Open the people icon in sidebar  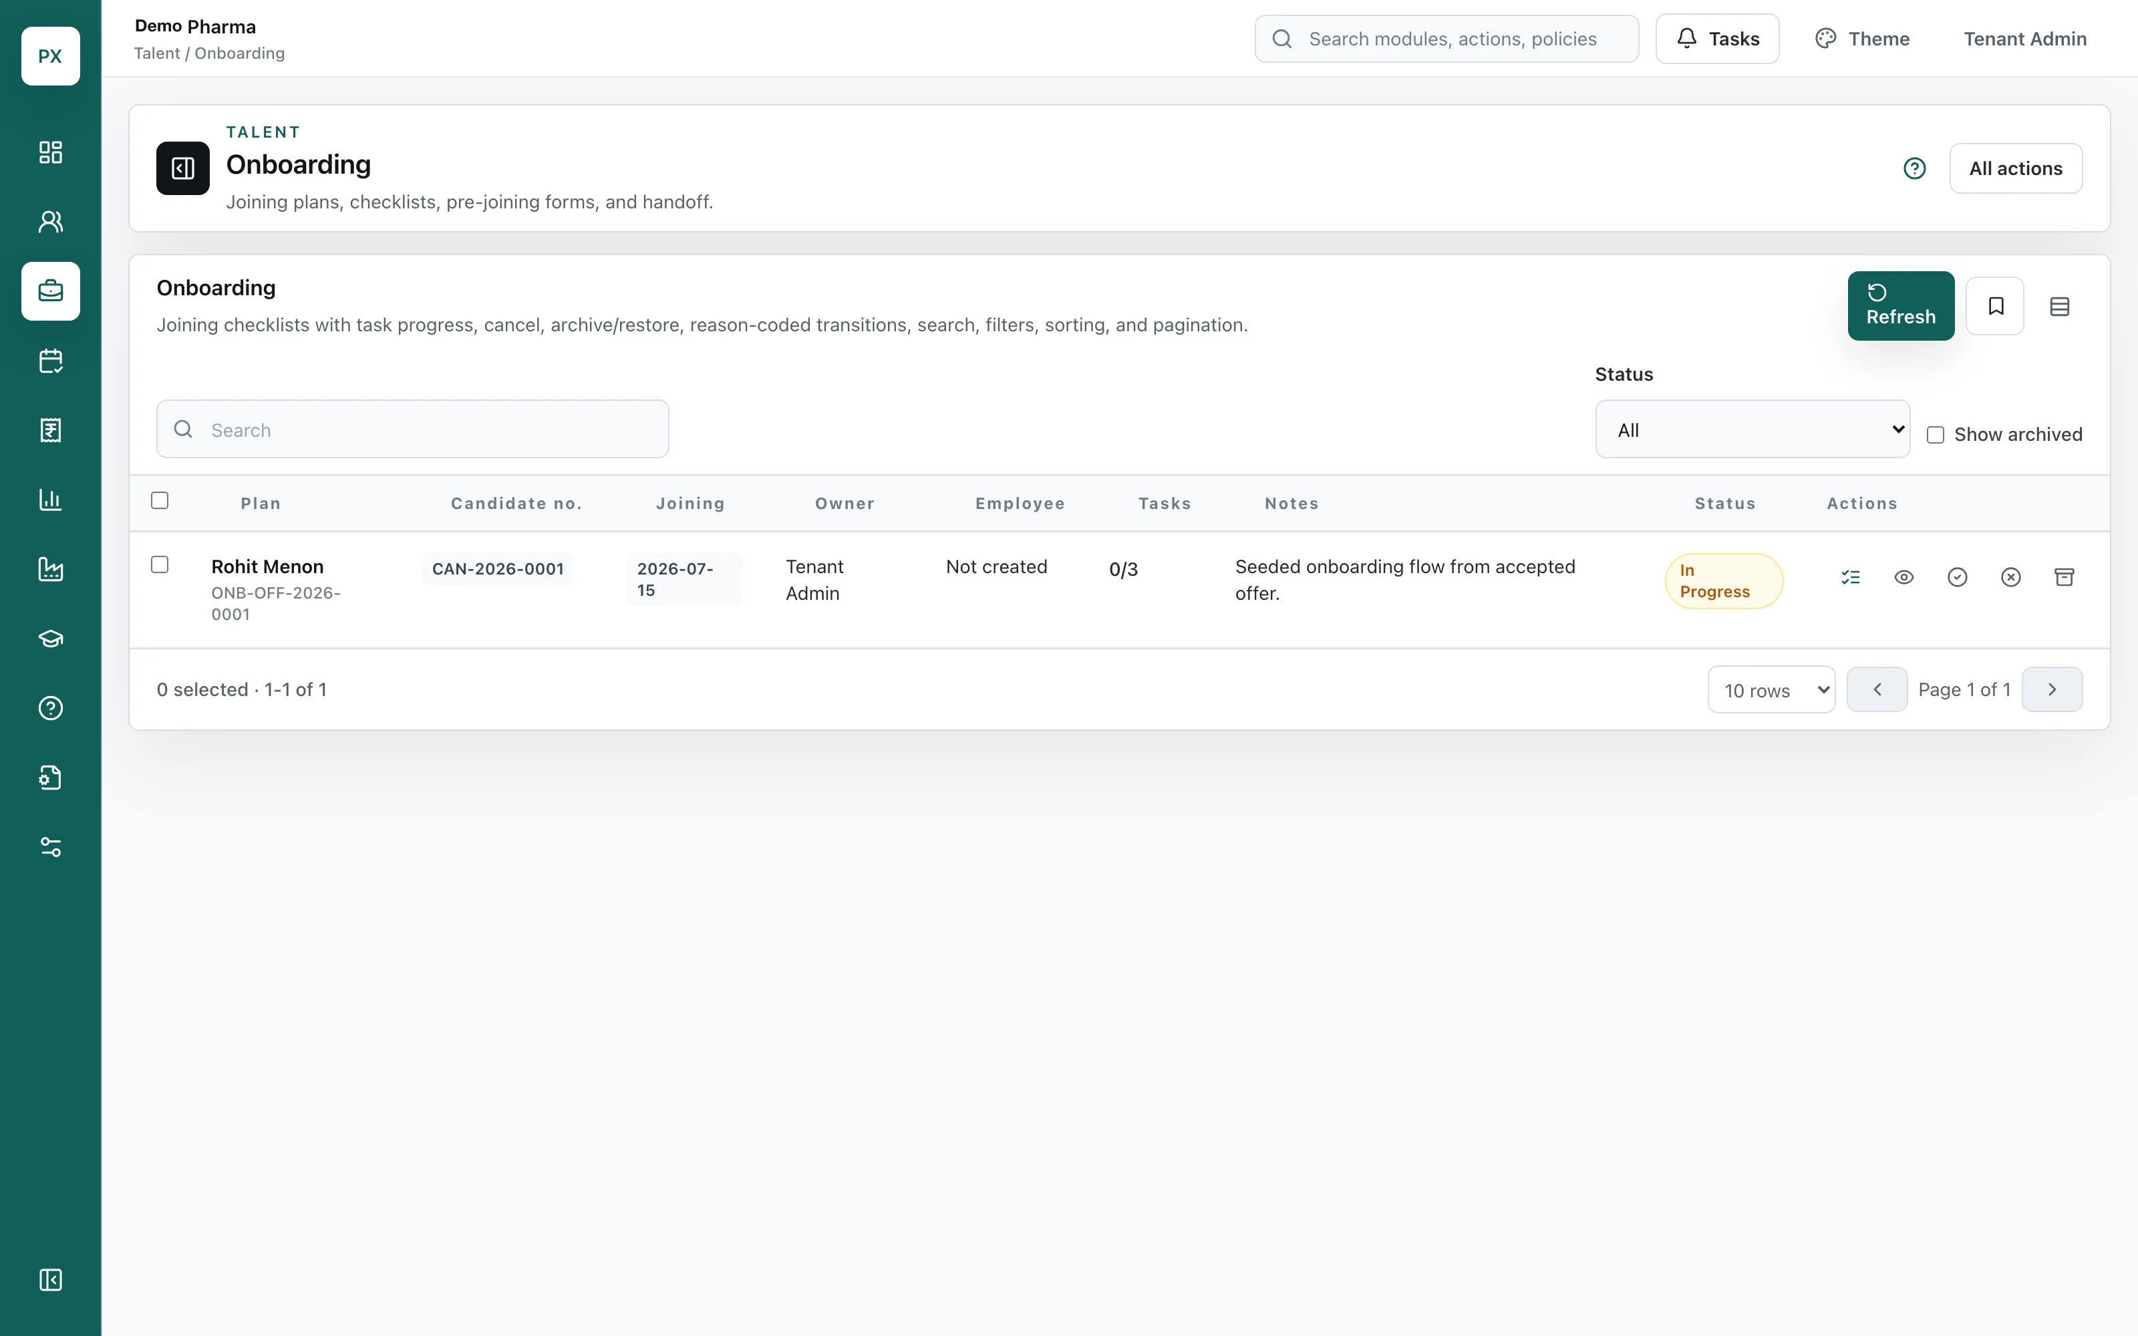coord(50,222)
